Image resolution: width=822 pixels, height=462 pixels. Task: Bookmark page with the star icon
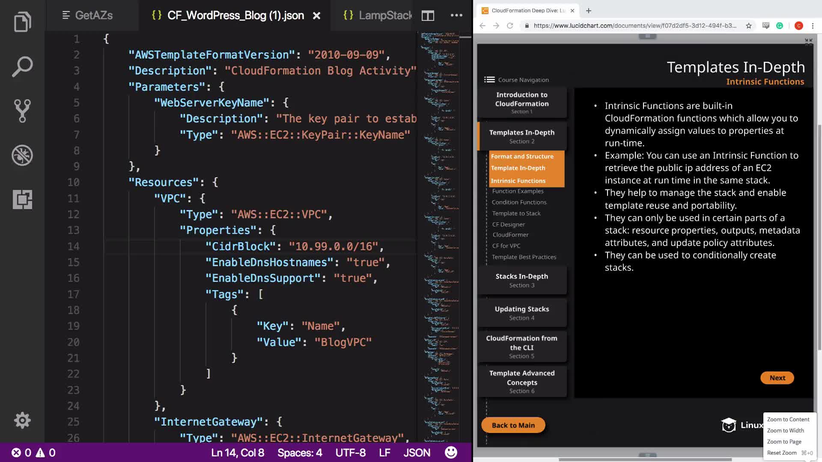[x=748, y=26]
